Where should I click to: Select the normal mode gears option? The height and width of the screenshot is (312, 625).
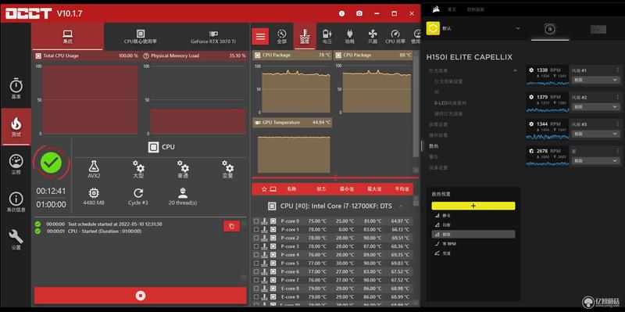point(183,169)
